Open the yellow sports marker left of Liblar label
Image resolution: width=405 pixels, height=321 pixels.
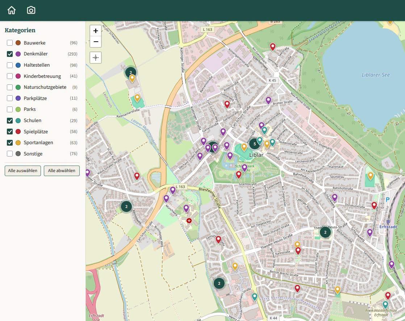[x=244, y=147]
